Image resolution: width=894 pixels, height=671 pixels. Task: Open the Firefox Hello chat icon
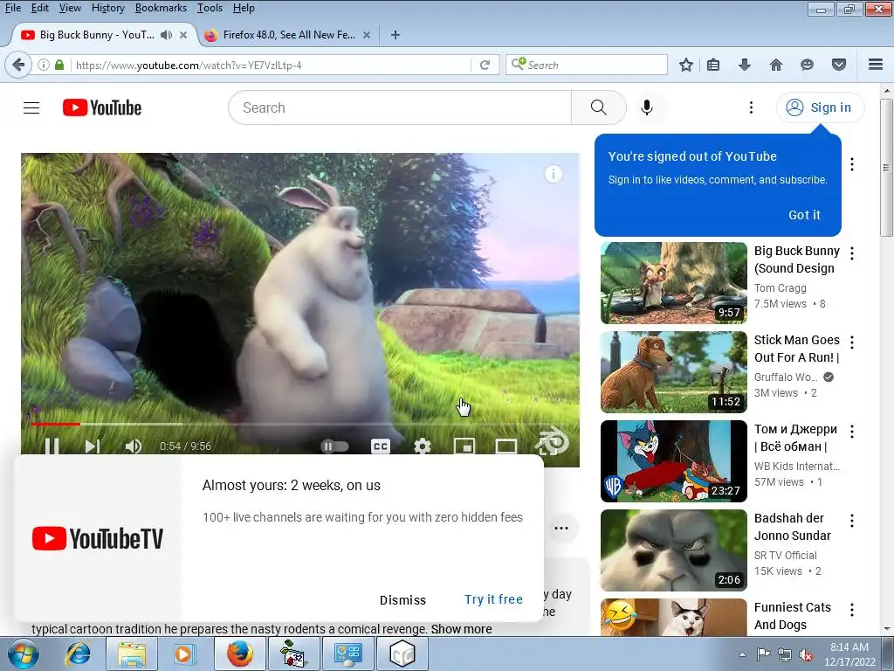(807, 65)
